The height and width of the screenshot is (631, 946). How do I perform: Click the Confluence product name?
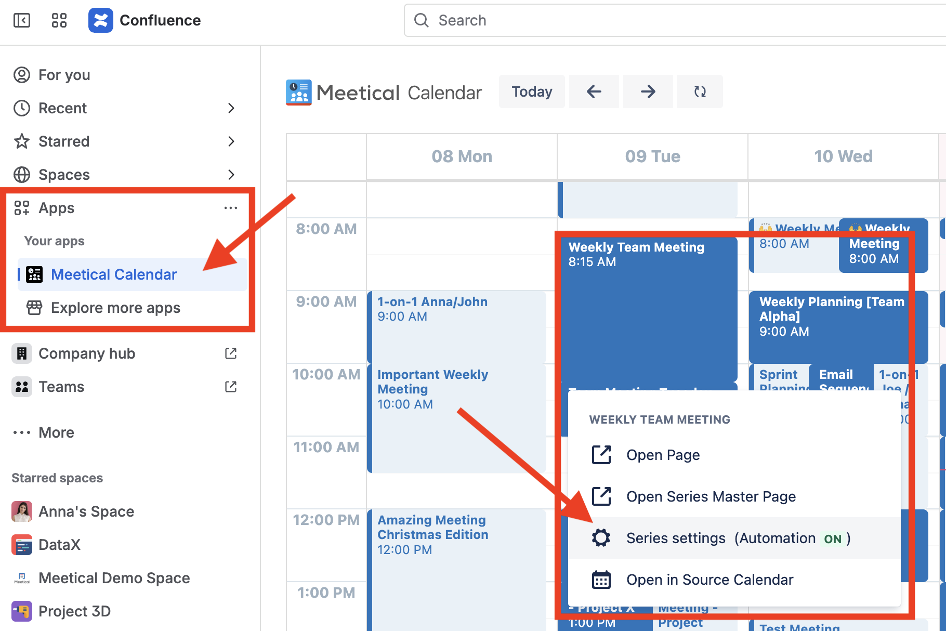160,20
